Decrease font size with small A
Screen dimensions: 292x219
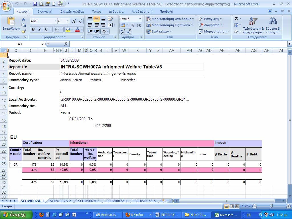coord(80,21)
